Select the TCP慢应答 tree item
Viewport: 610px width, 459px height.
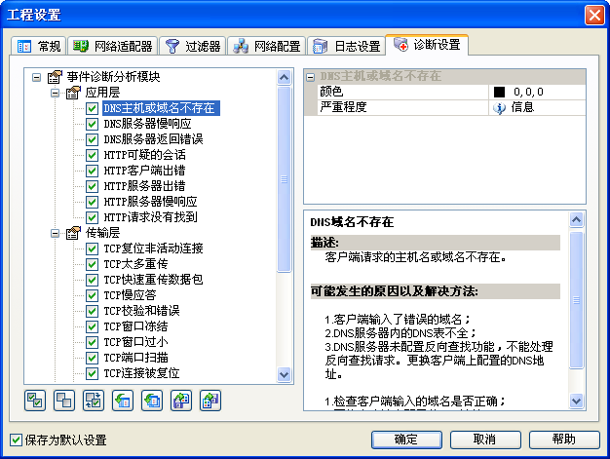(x=130, y=295)
